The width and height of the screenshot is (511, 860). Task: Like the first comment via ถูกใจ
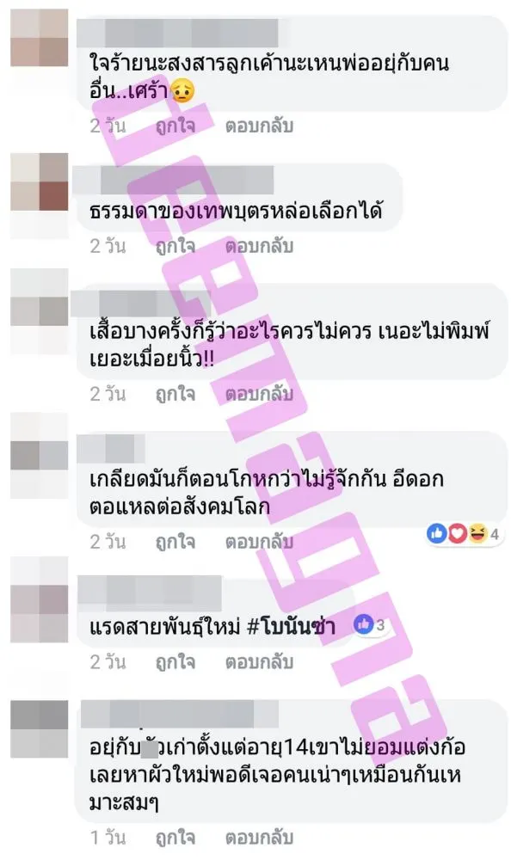(175, 126)
